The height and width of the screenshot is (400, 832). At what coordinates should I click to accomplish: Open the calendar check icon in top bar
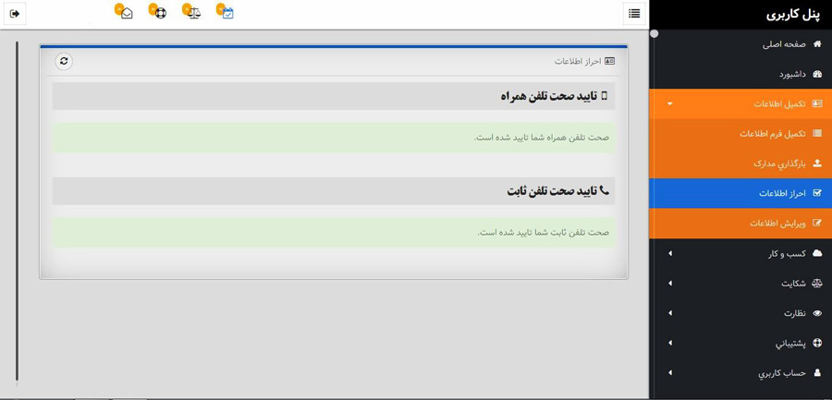[226, 13]
